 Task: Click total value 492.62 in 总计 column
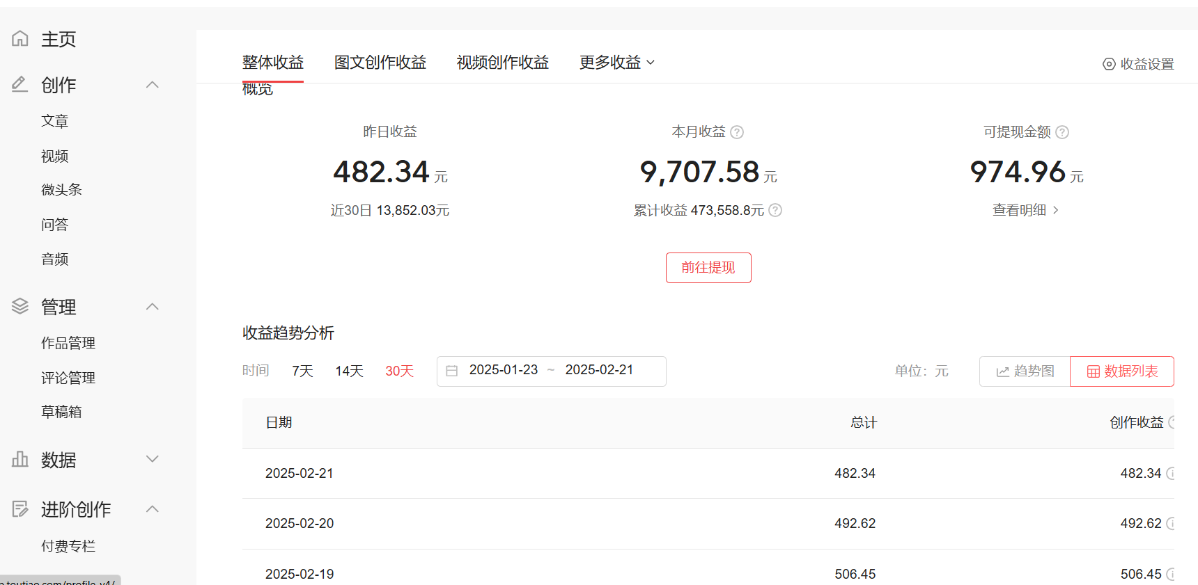(855, 523)
